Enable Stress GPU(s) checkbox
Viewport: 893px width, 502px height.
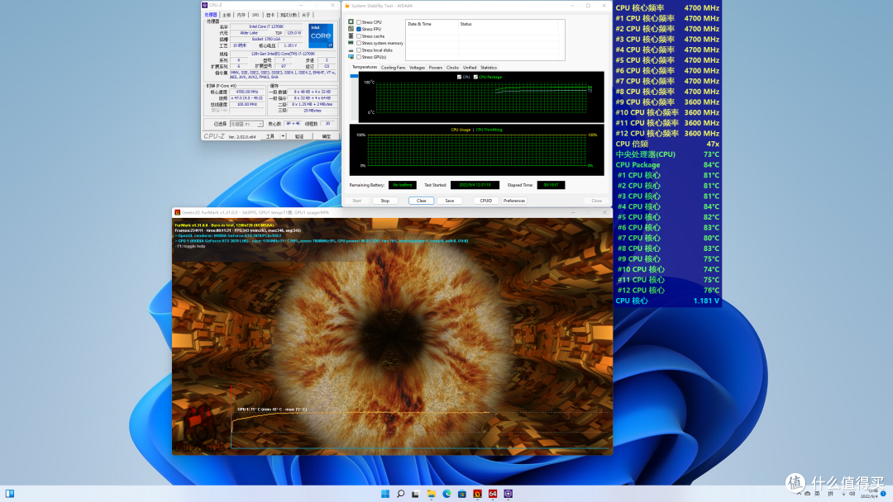(359, 57)
